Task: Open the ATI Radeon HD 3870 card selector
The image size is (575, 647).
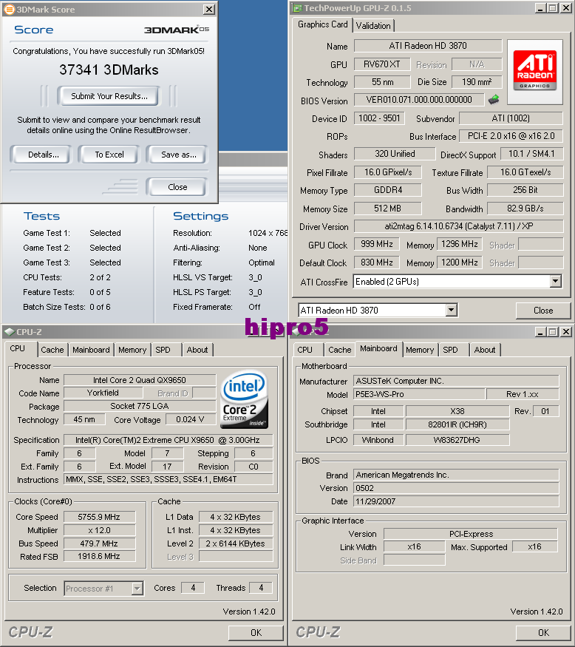Action: (x=452, y=310)
